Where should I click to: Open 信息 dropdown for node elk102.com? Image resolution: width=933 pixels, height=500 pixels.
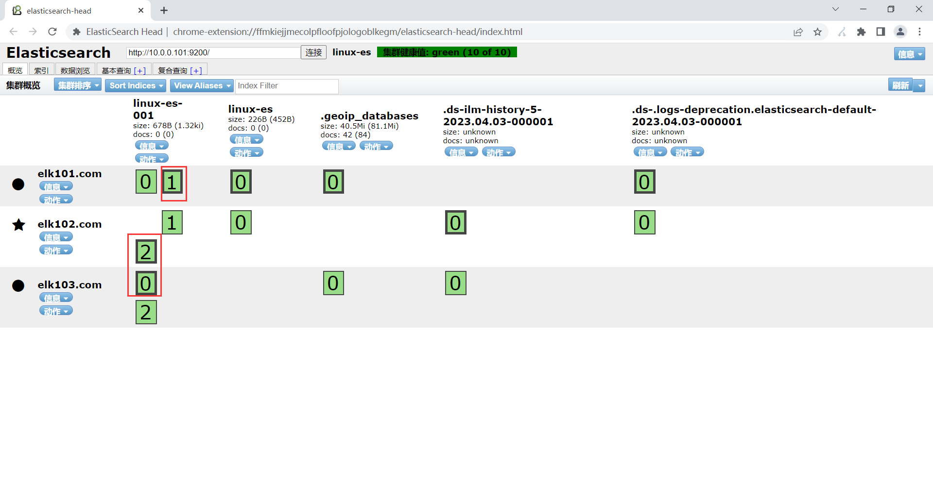56,237
